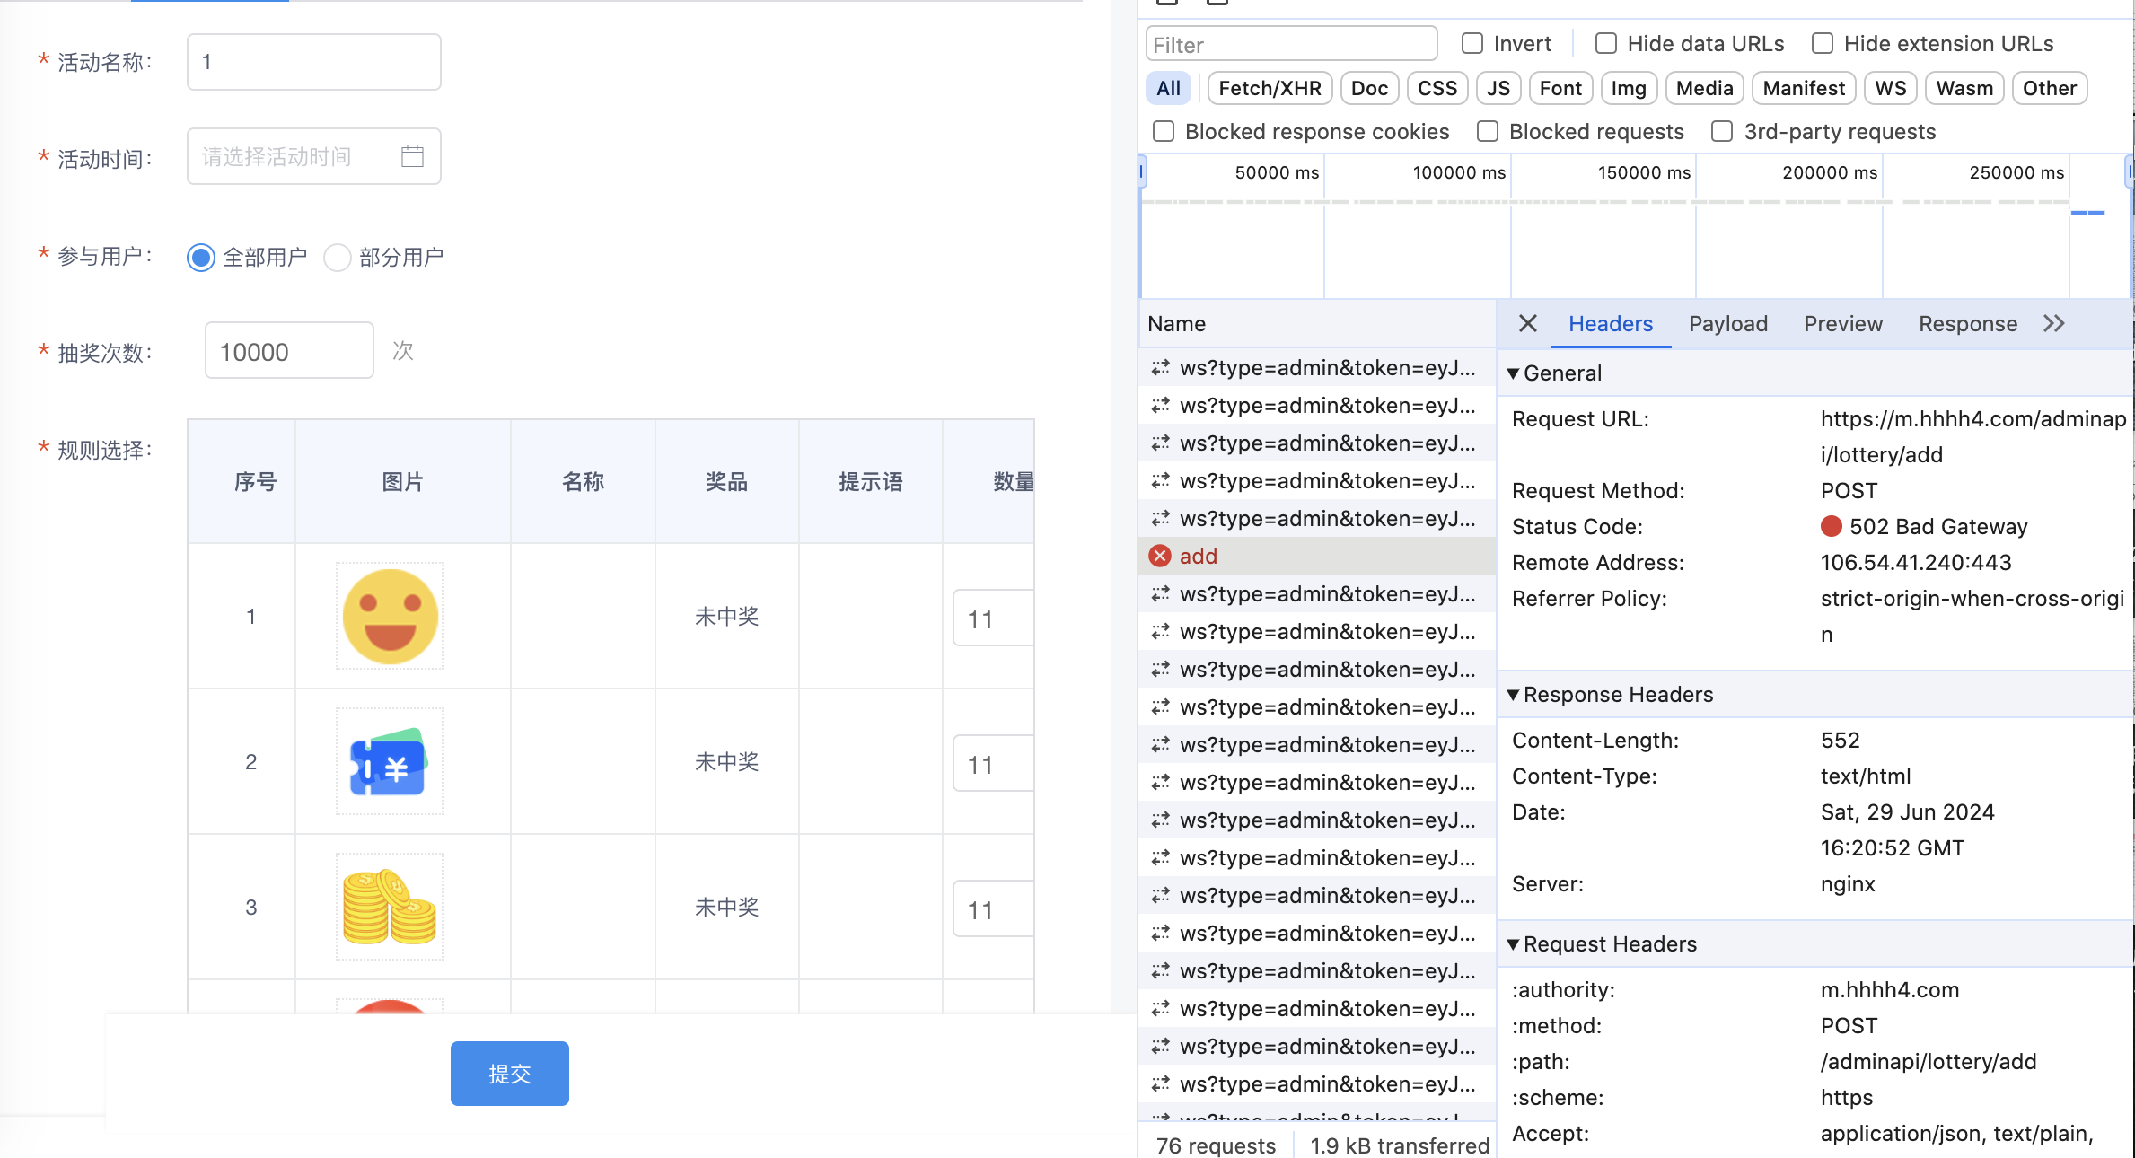The width and height of the screenshot is (2135, 1158).
Task: Filter requests by Wasm
Action: tap(1964, 88)
